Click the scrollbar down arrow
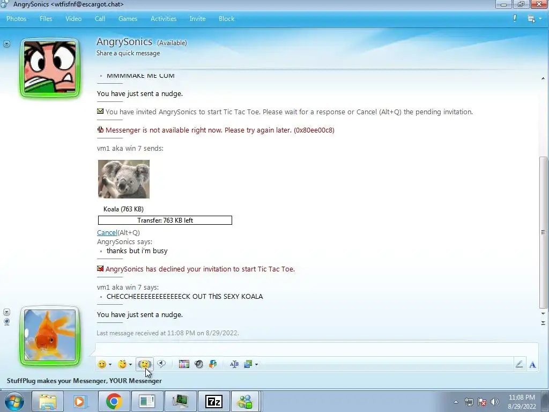This screenshot has height=412, width=549. tap(543, 313)
